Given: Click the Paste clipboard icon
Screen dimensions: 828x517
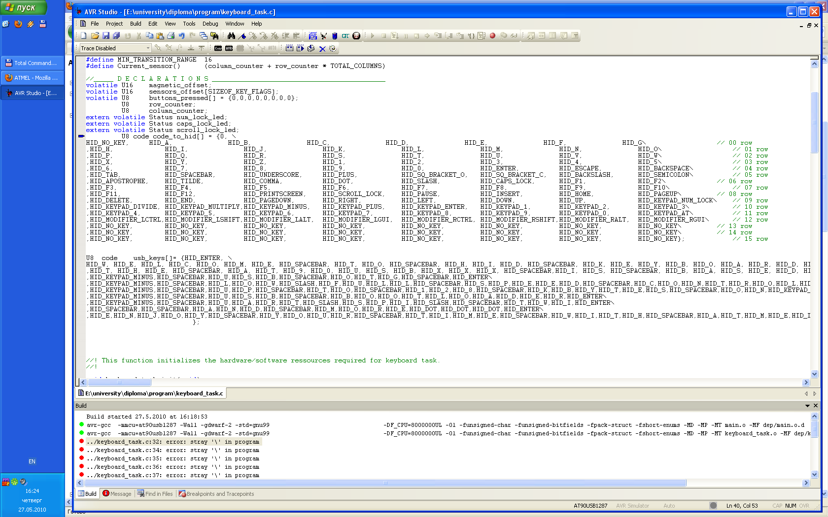Looking at the screenshot, I should click(160, 36).
